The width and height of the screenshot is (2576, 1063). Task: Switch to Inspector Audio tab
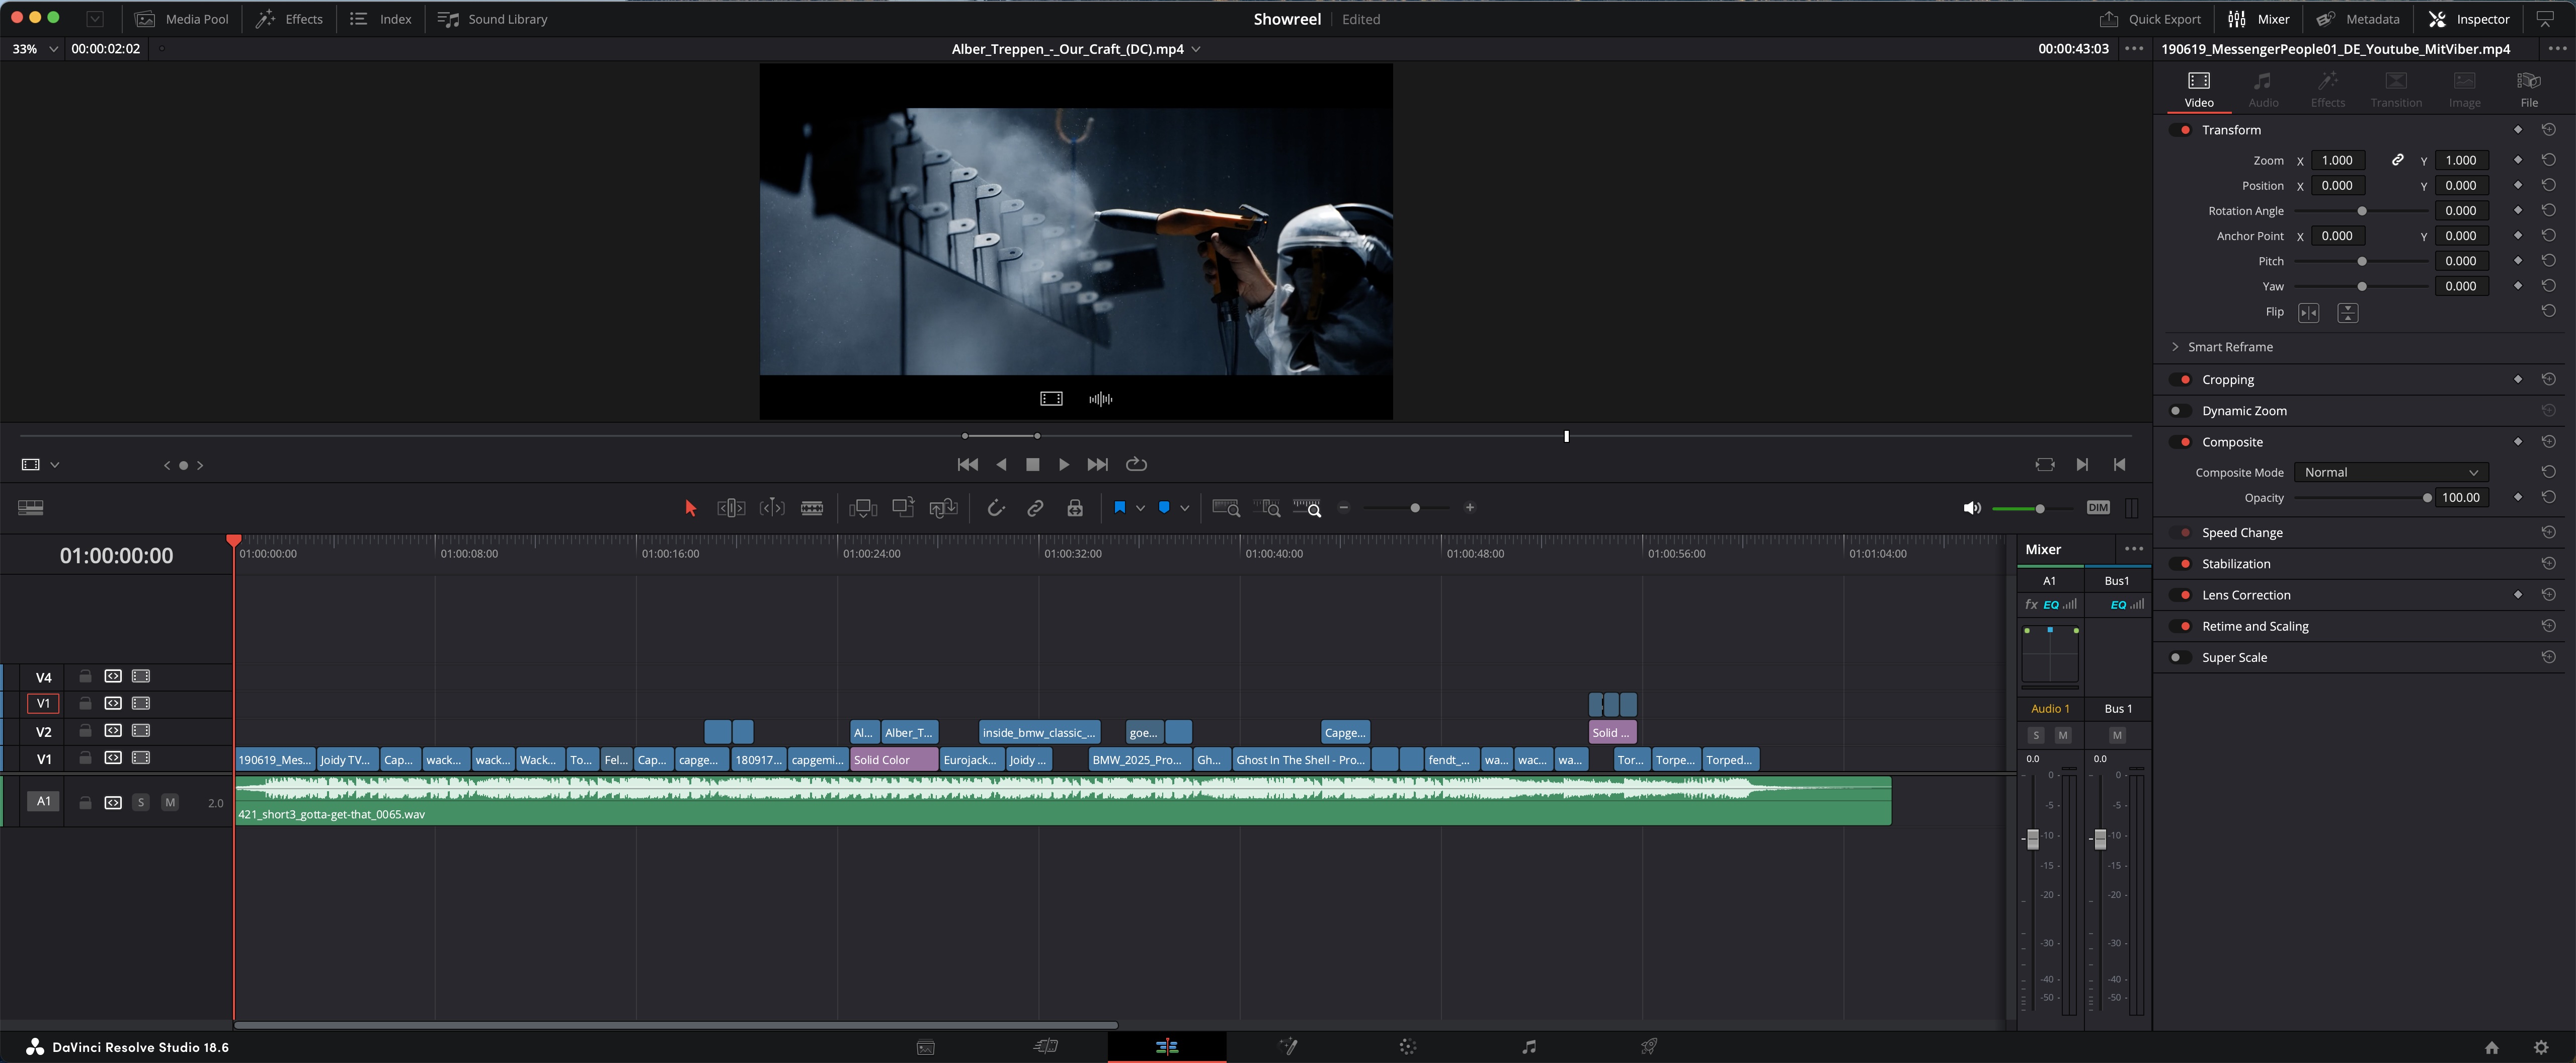(x=2263, y=89)
